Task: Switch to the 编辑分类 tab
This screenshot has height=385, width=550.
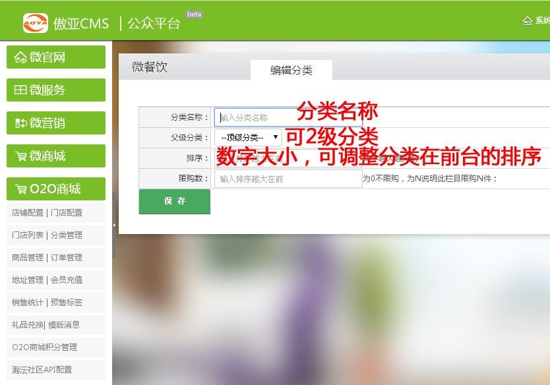Action: click(x=291, y=71)
